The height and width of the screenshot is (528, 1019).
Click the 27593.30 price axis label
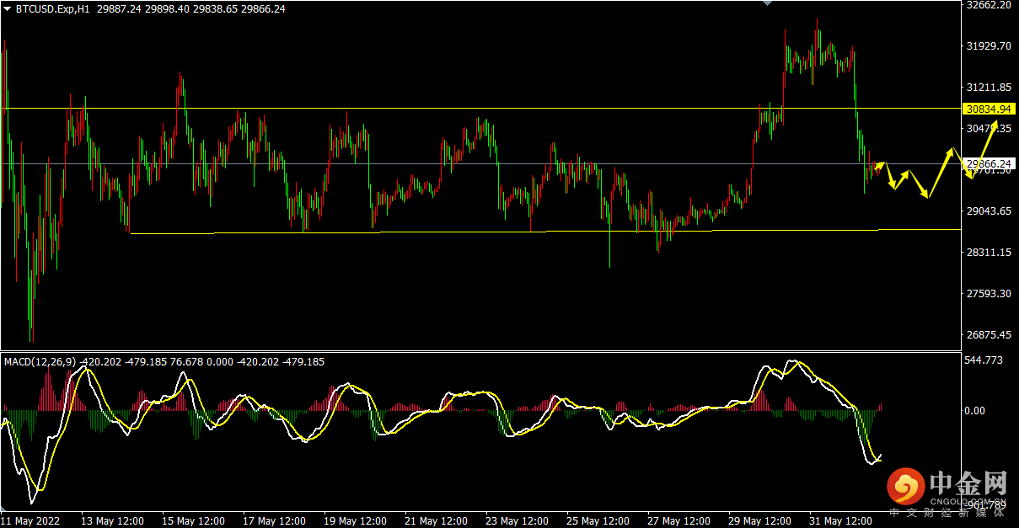click(x=989, y=294)
